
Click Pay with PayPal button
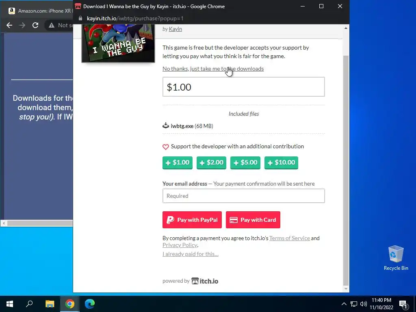click(192, 220)
